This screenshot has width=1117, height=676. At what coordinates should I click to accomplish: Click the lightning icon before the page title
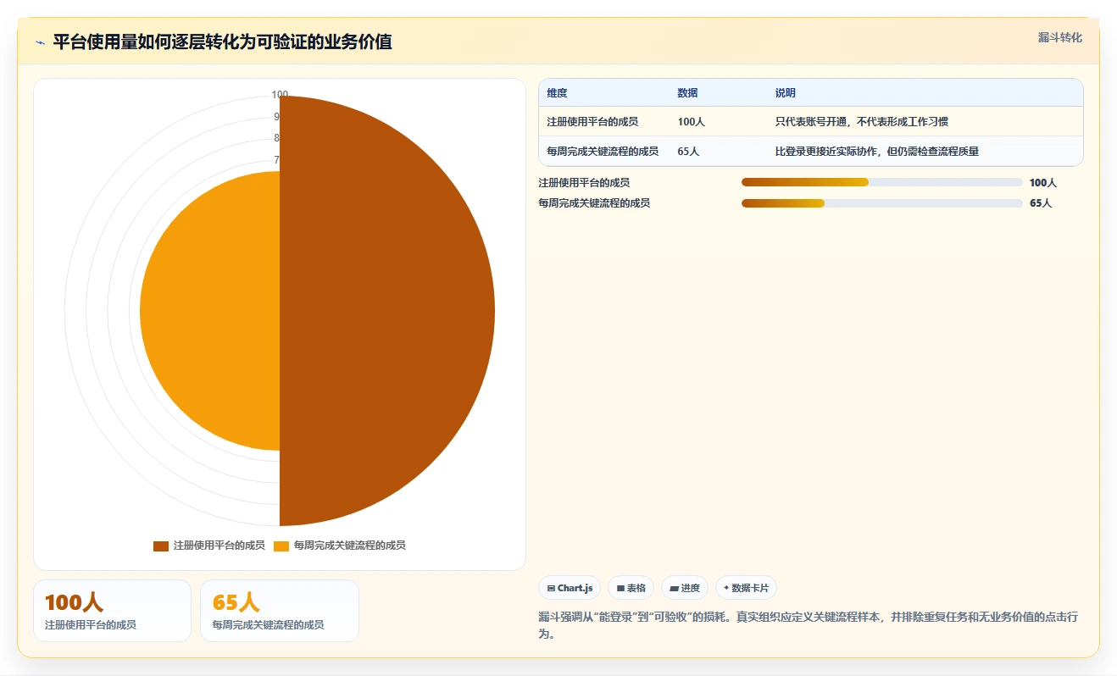click(40, 42)
